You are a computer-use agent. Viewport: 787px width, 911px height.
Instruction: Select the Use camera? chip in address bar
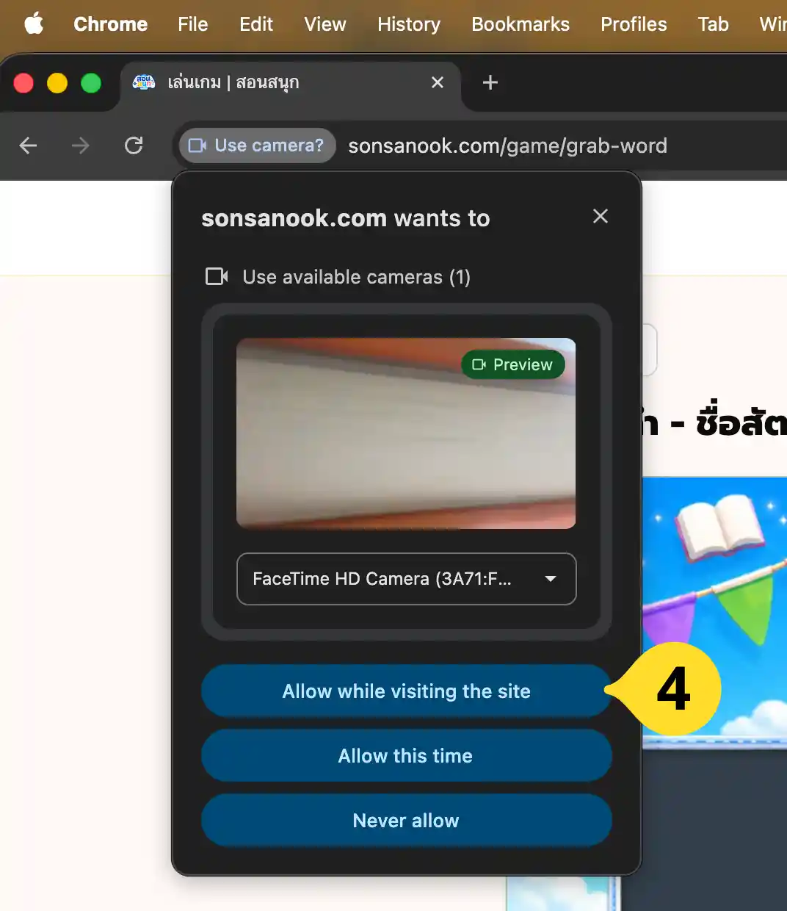[257, 145]
